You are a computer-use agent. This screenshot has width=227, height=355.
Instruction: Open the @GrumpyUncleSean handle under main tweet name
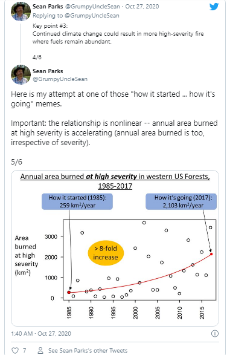60,79
